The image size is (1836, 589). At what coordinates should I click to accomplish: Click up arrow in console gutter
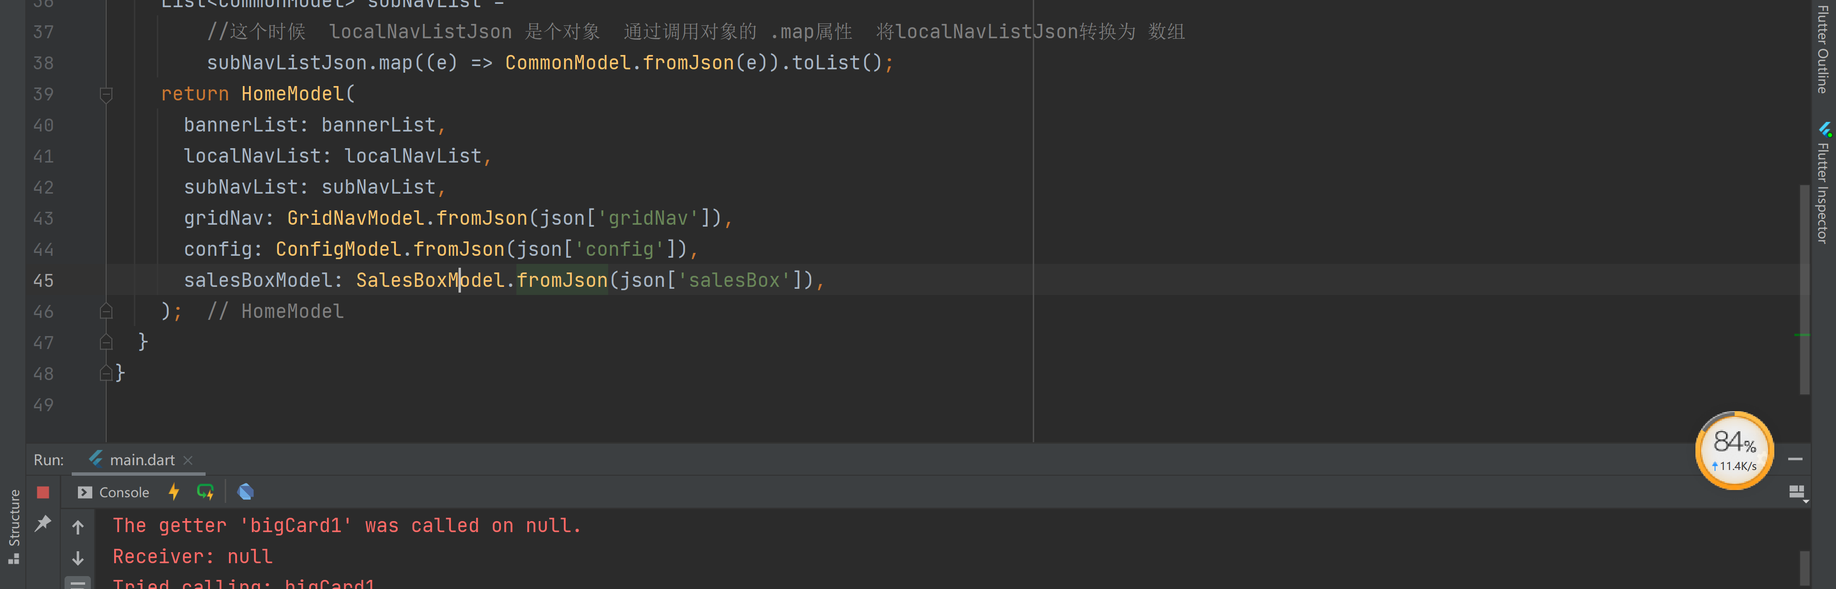pyautogui.click(x=78, y=527)
